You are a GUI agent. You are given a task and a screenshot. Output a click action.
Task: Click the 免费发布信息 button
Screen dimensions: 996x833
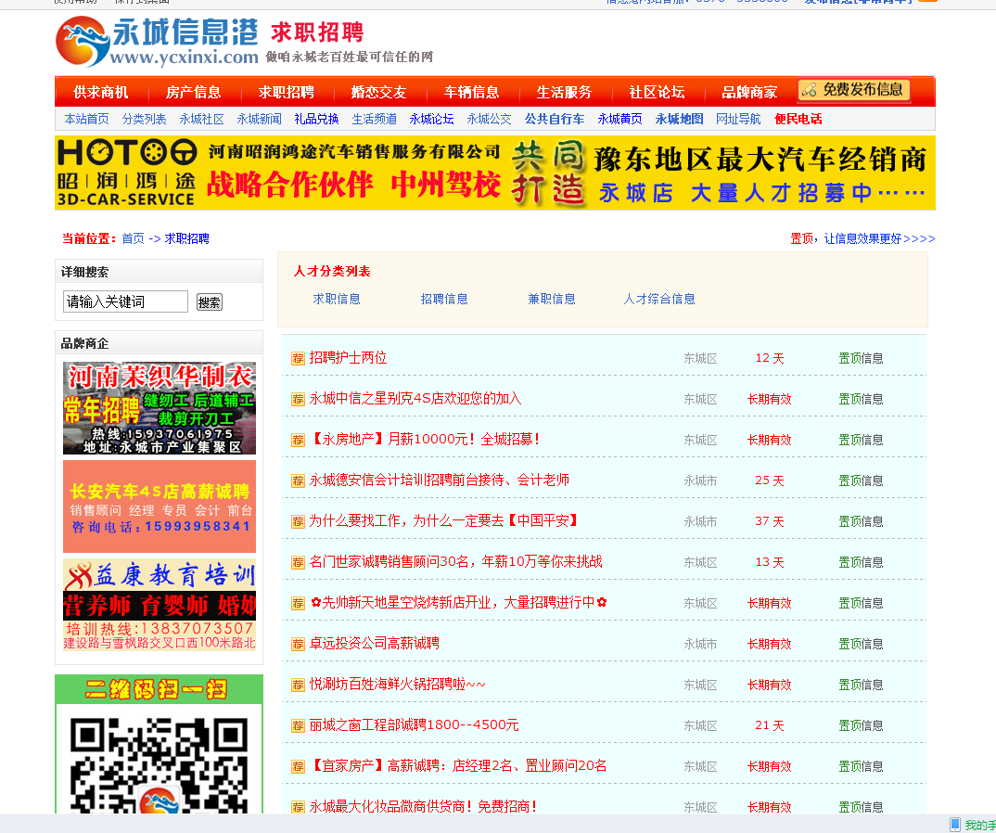click(854, 90)
